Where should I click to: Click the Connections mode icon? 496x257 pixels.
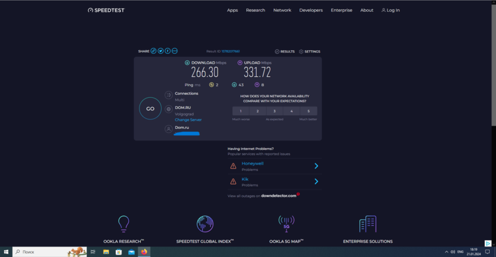[x=169, y=95]
